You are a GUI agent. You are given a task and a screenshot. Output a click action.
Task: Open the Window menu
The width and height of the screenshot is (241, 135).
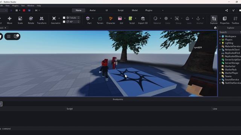tap(31, 6)
